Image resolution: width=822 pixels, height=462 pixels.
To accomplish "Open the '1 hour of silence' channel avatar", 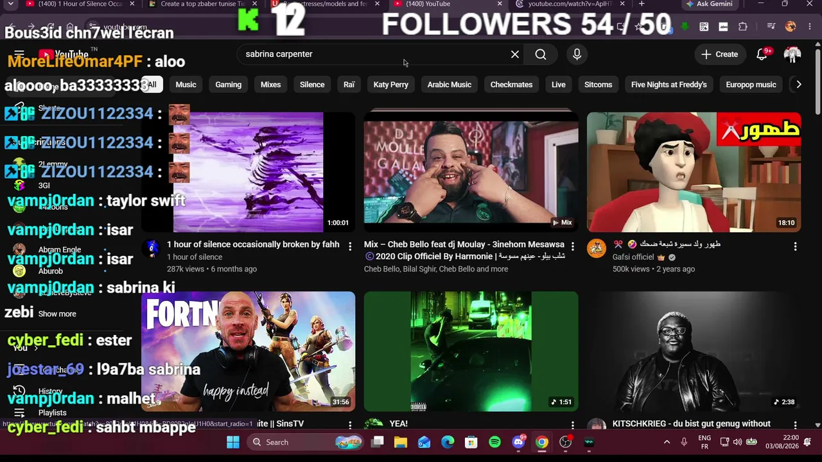I will pyautogui.click(x=152, y=248).
